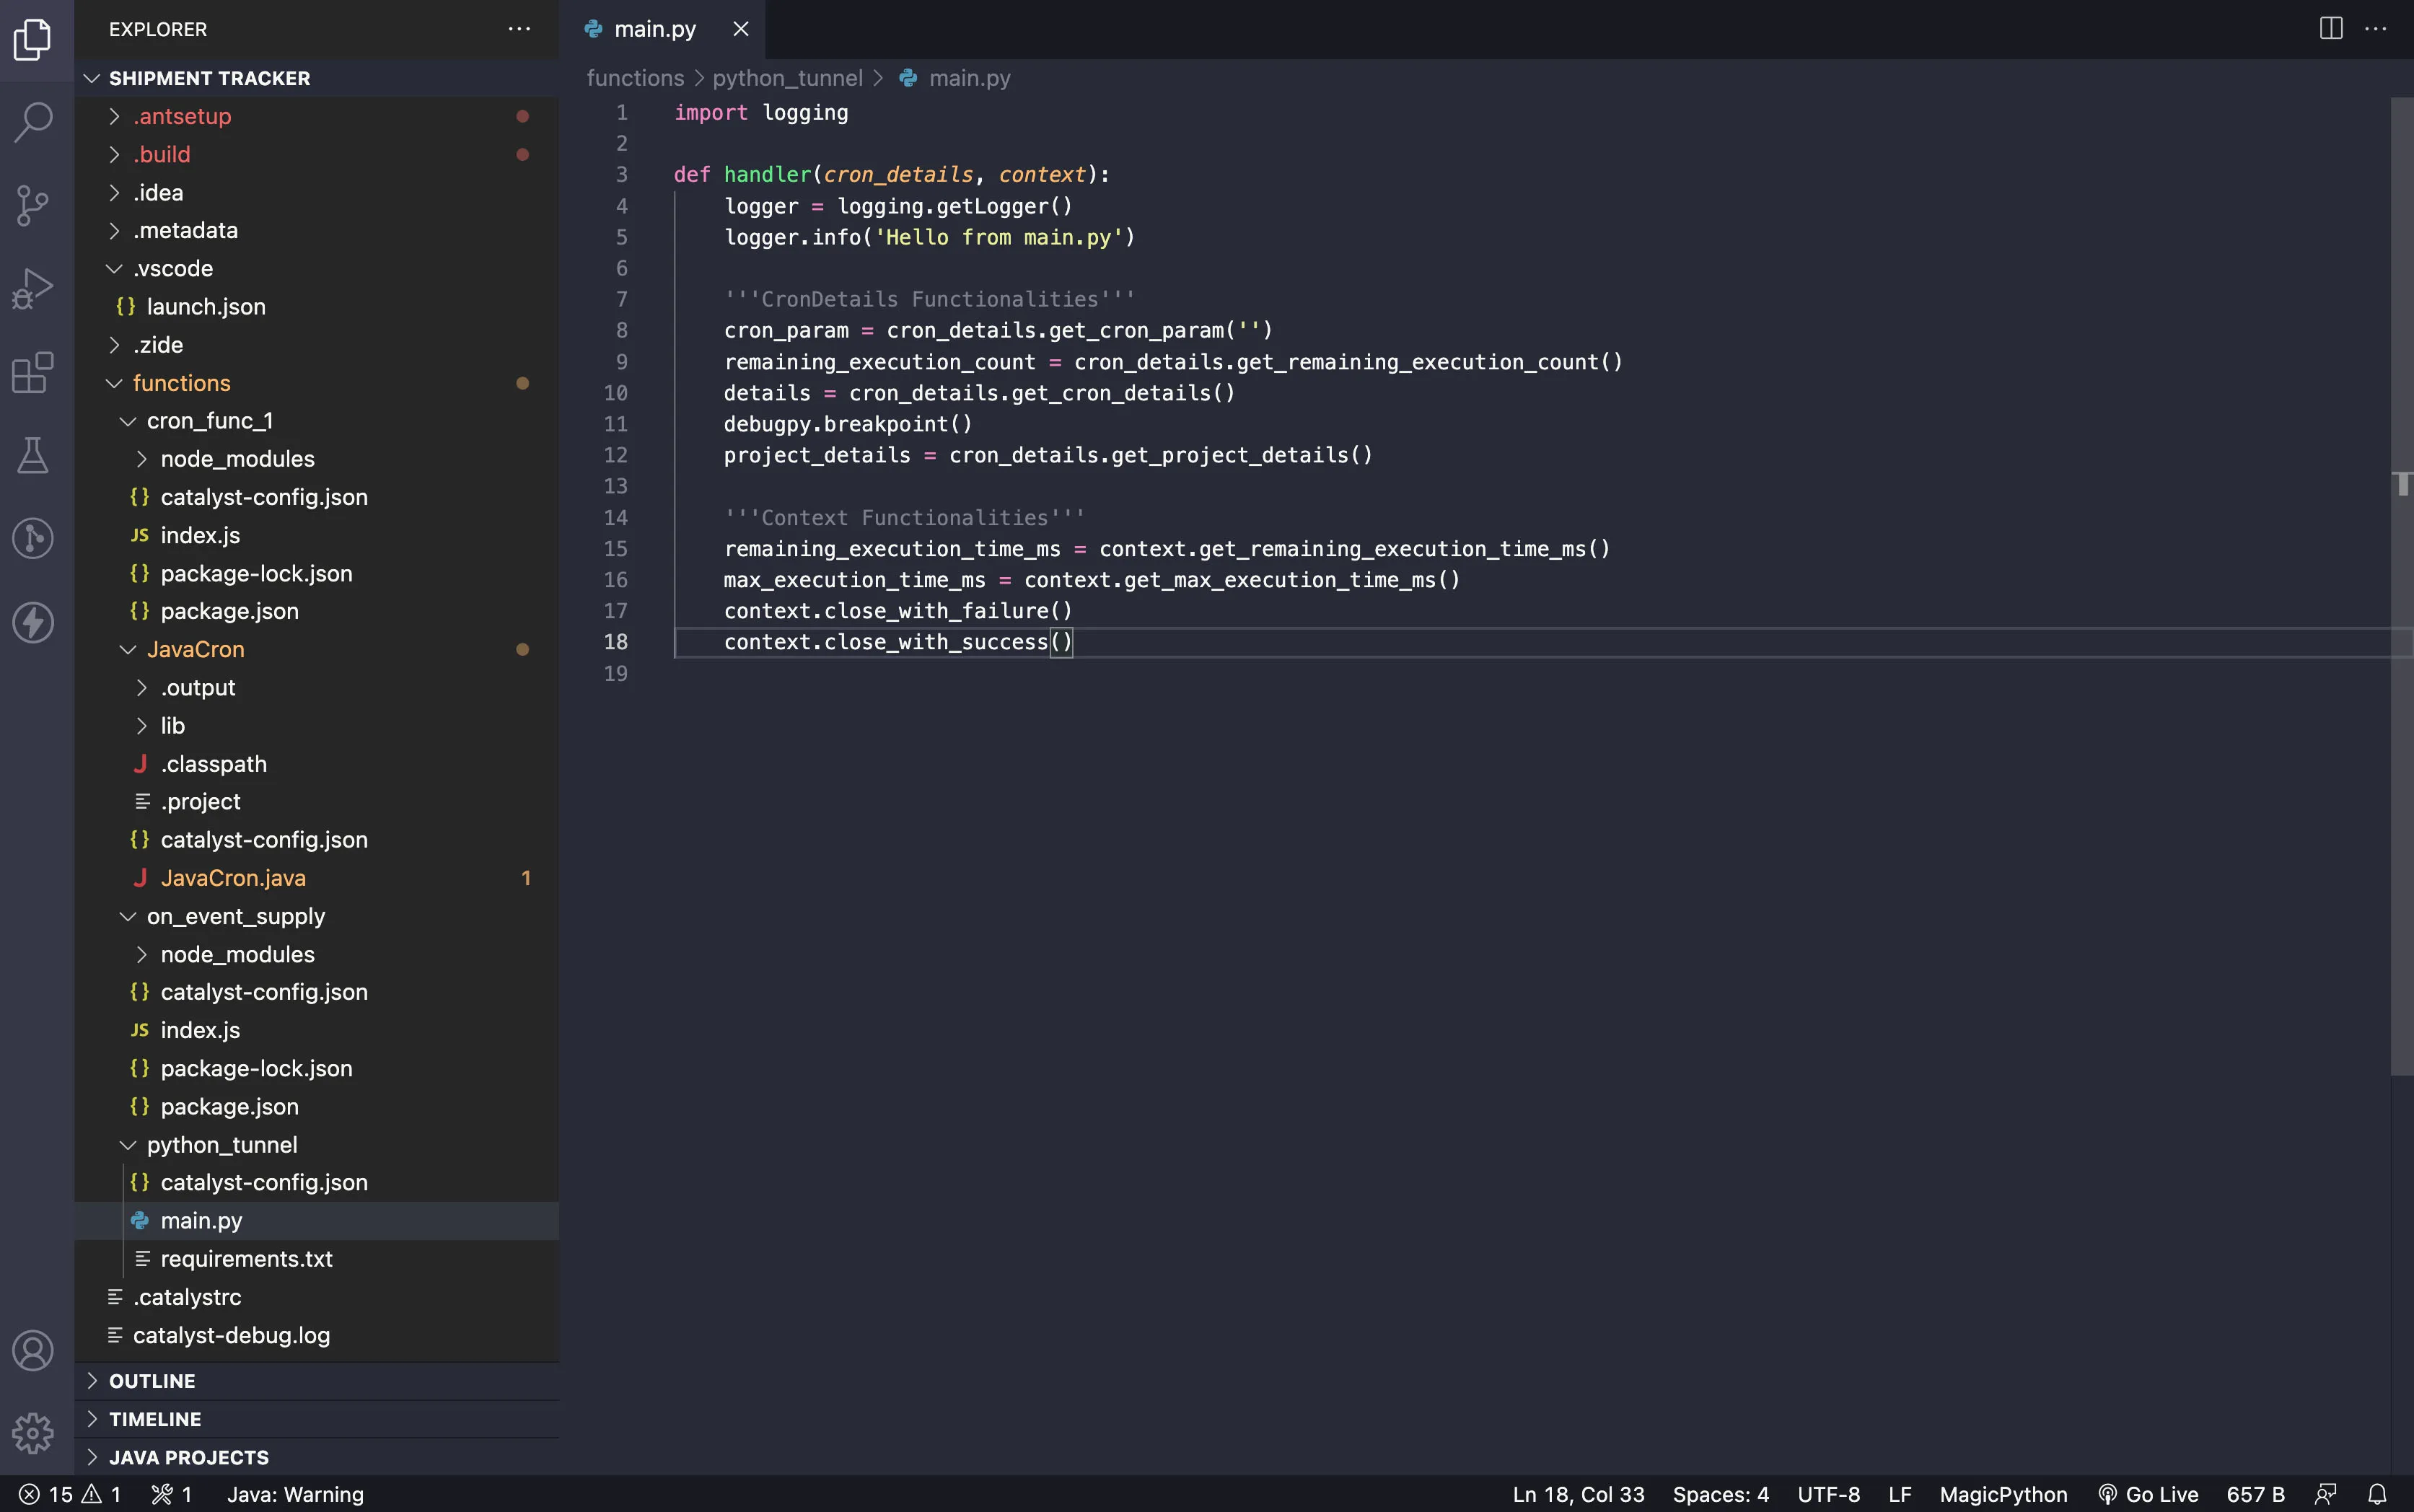Open the Extensions view
This screenshot has height=1512, width=2414.
pyautogui.click(x=33, y=372)
